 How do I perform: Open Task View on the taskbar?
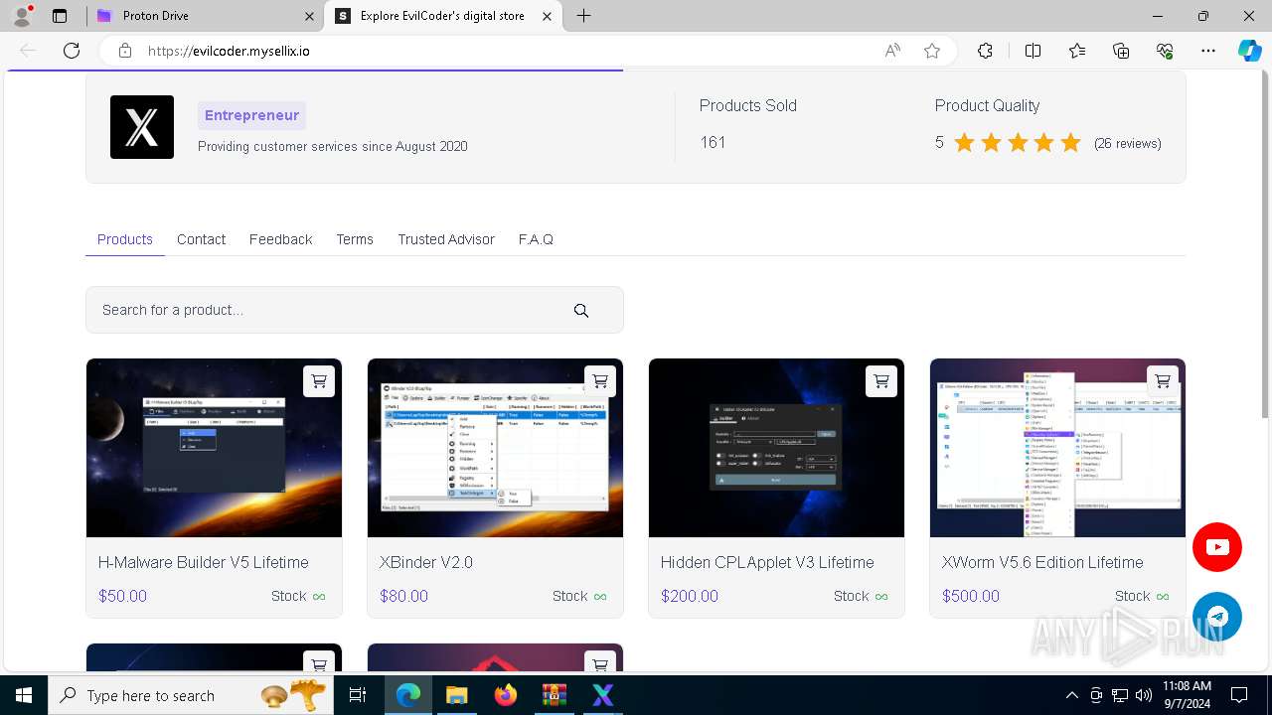pyautogui.click(x=358, y=695)
